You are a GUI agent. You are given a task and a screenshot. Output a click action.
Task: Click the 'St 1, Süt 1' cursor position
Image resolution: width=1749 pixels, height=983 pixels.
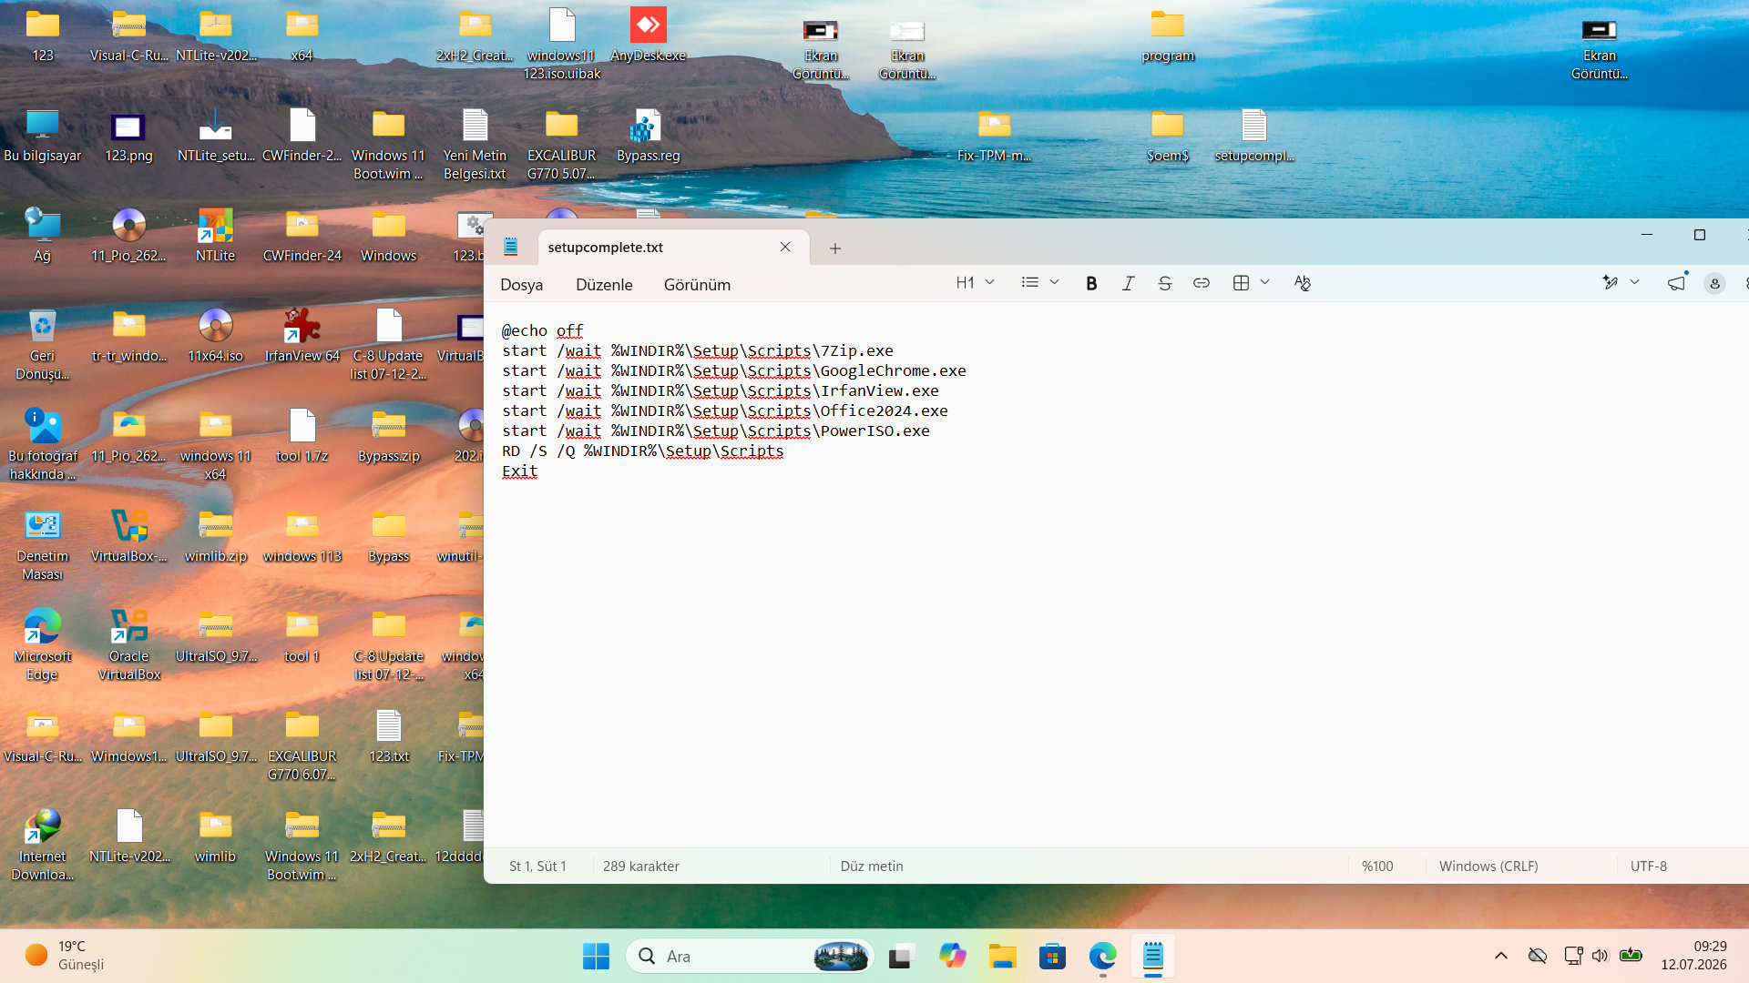point(537,866)
